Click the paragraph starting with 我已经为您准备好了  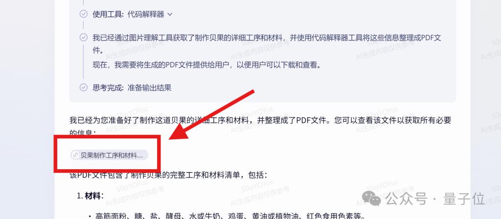point(260,126)
